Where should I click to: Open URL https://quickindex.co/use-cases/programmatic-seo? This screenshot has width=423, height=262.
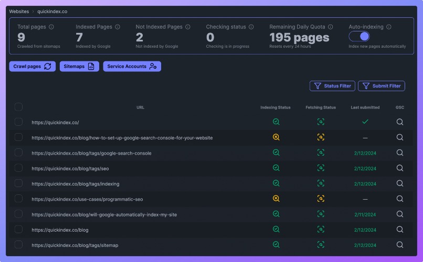(87, 199)
